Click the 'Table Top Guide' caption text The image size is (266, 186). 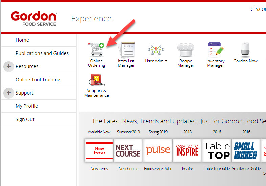(x=217, y=169)
